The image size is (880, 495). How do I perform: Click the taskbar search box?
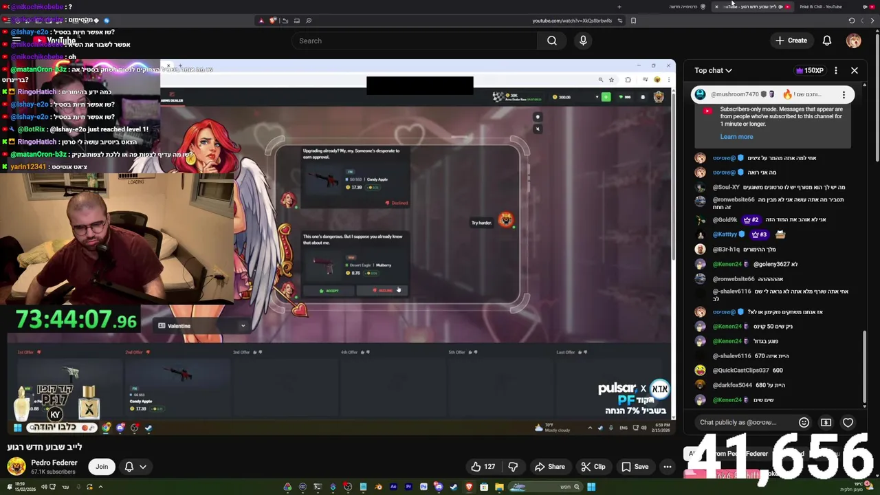tap(546, 487)
